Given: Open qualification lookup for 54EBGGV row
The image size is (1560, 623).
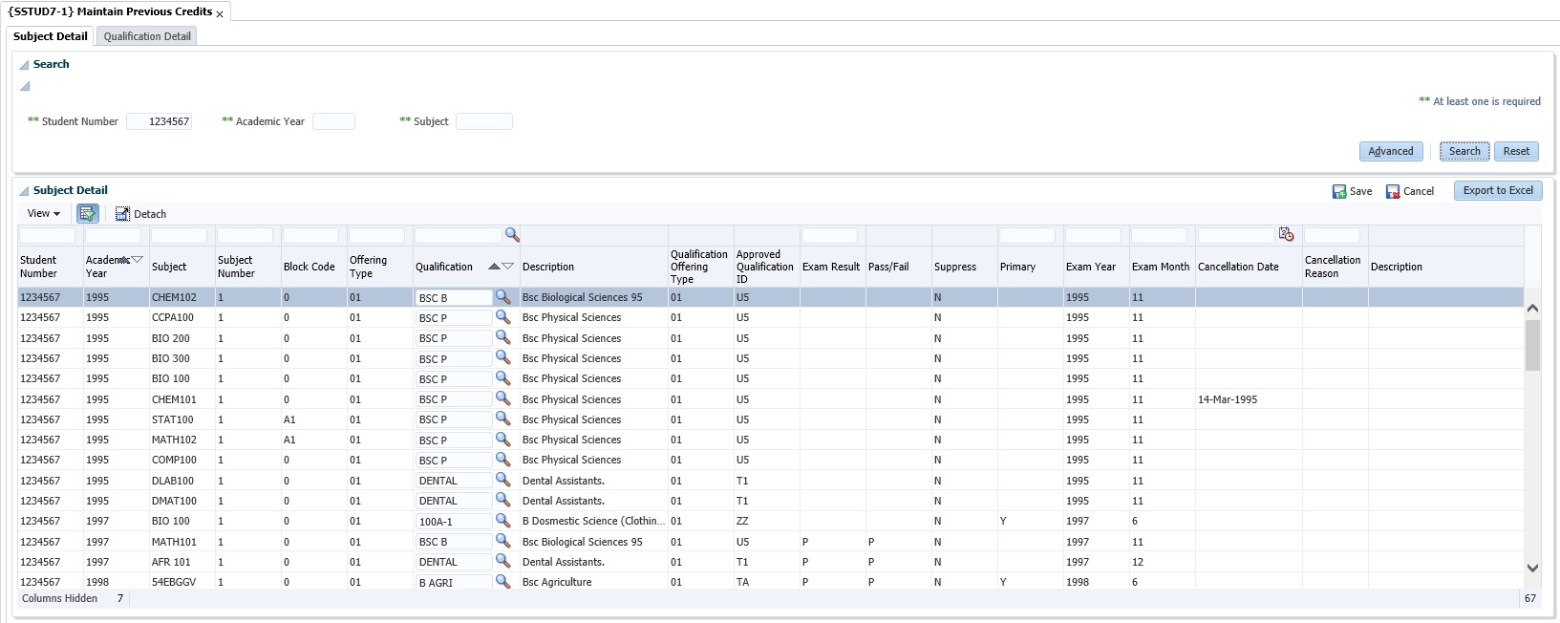Looking at the screenshot, I should (x=502, y=582).
